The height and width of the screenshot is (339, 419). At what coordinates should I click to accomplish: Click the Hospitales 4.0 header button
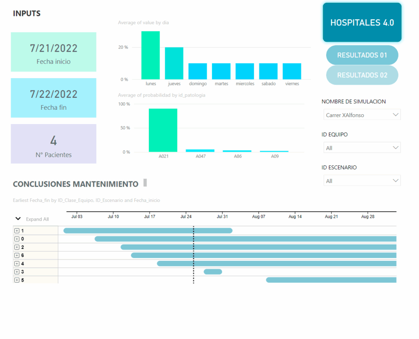[362, 23]
